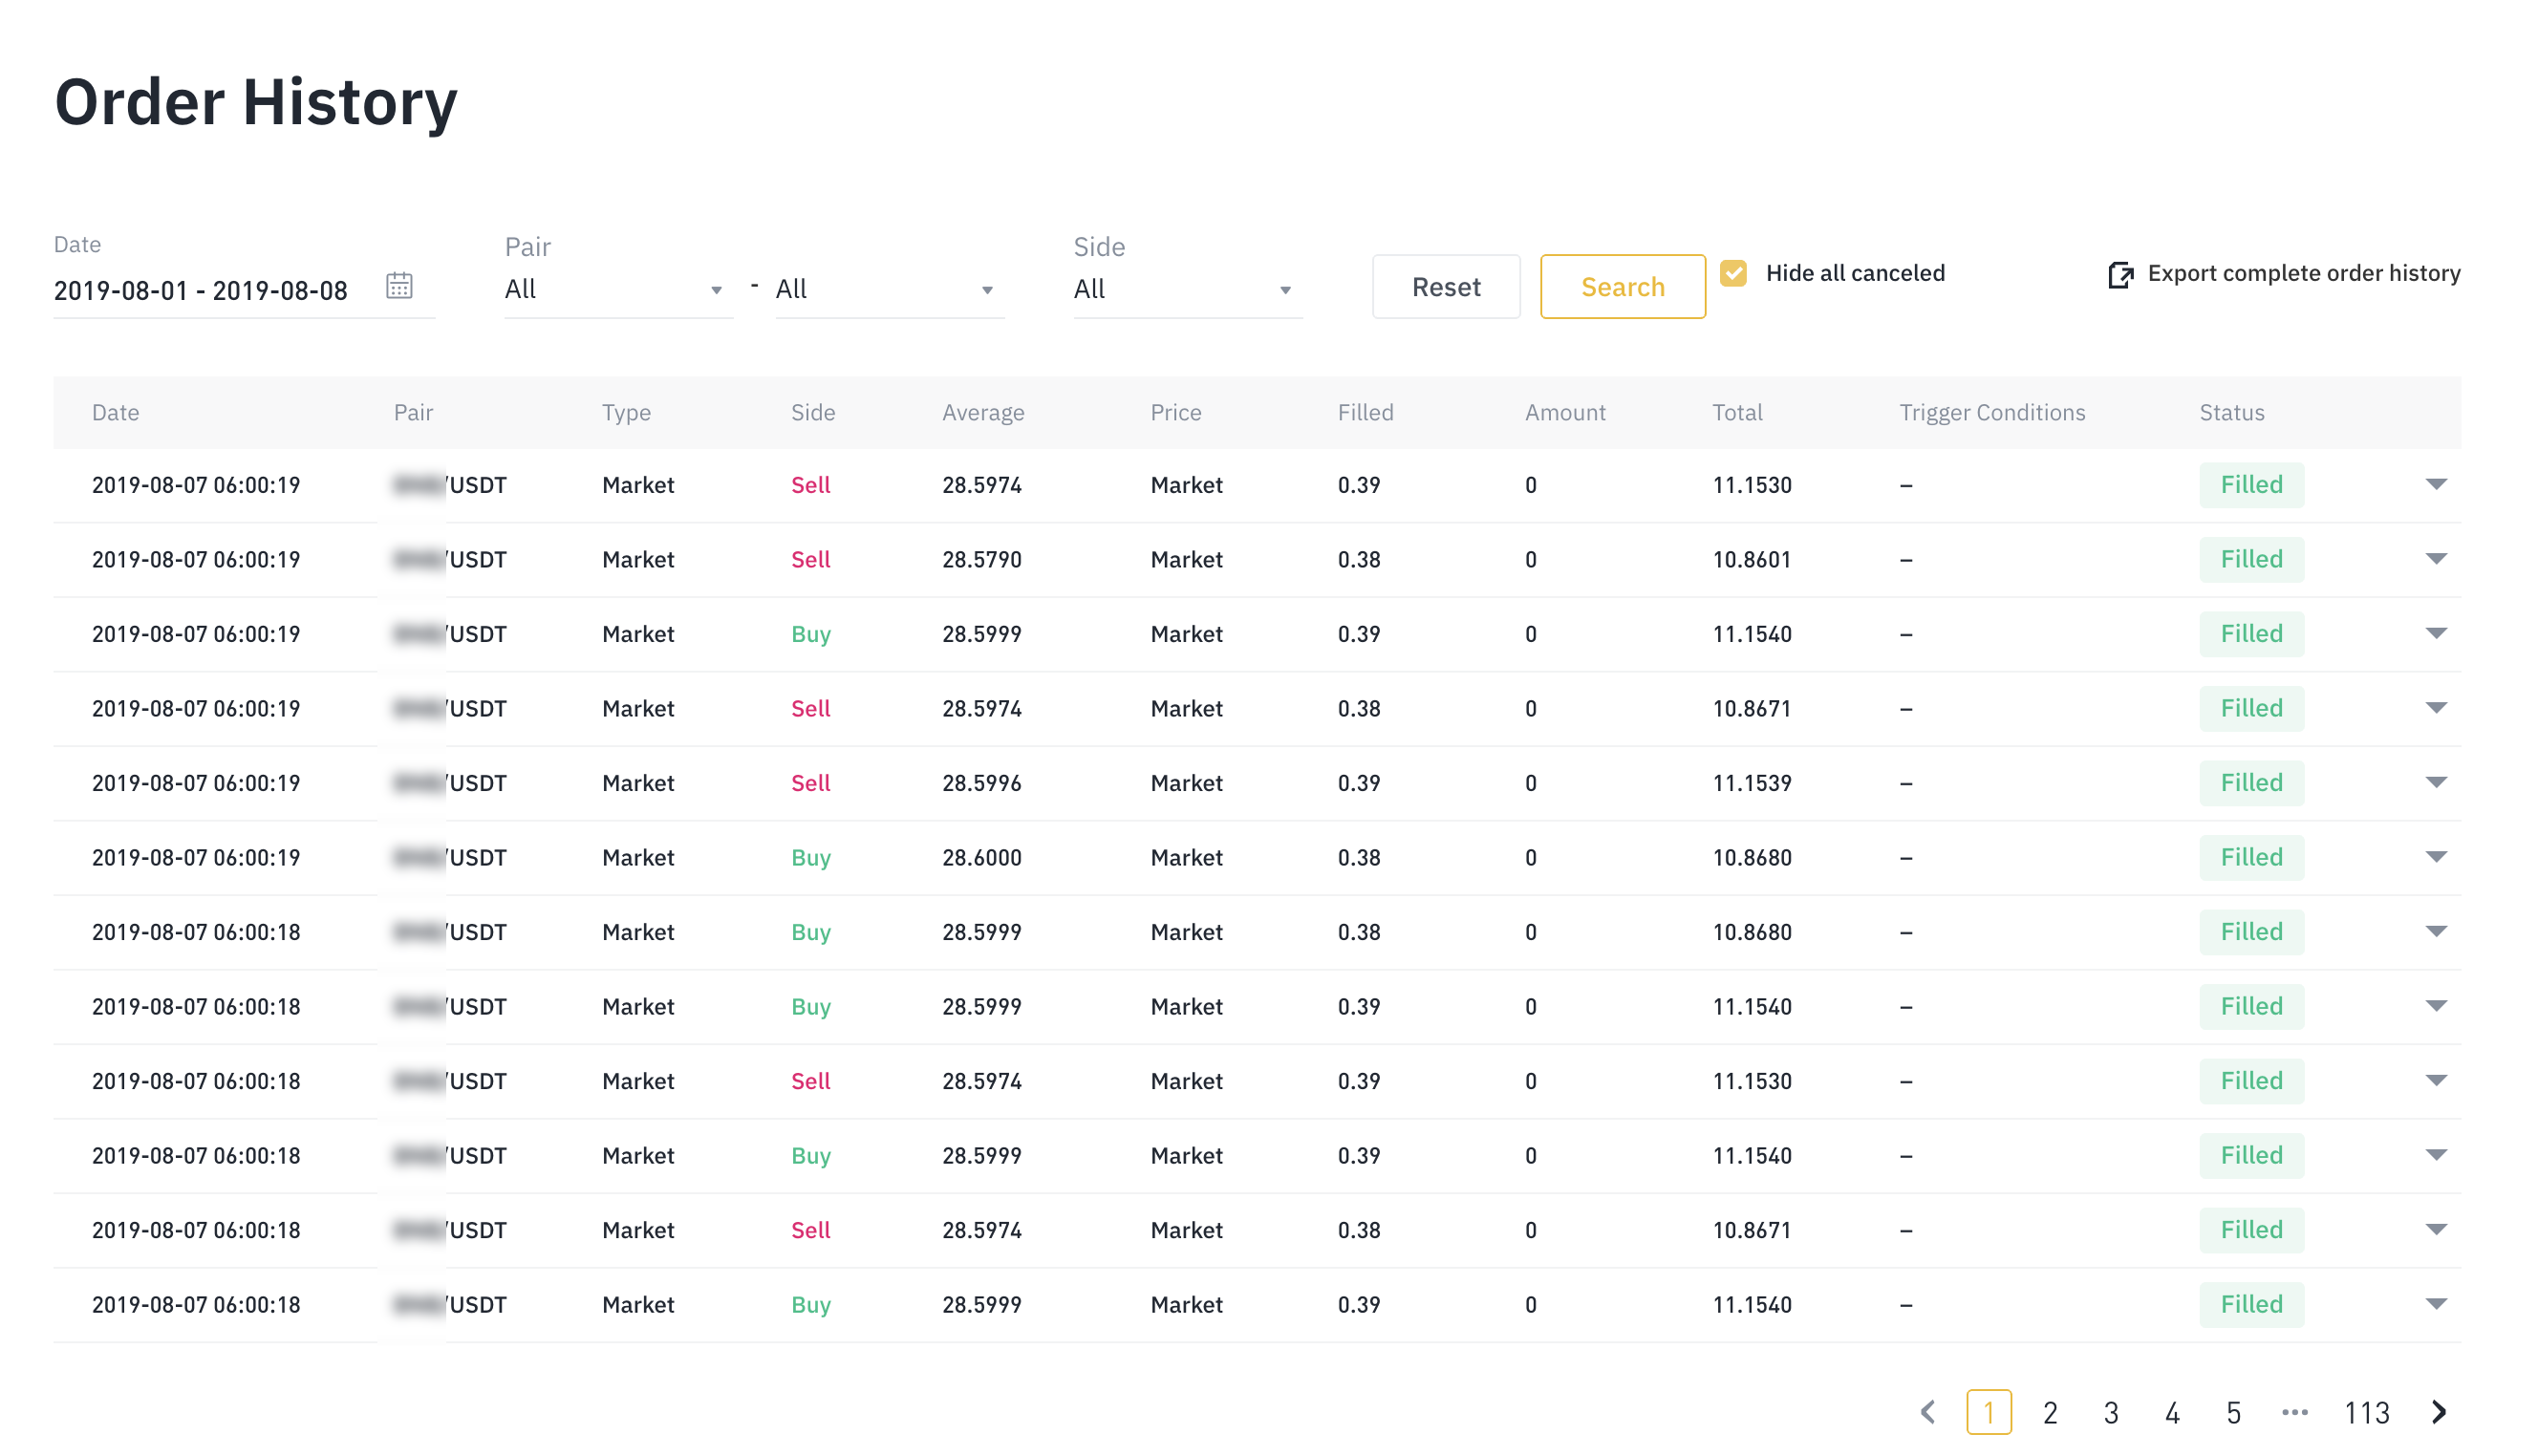Open the Side filter dropdown
Screen dimensions: 2538x1456
[1187, 289]
